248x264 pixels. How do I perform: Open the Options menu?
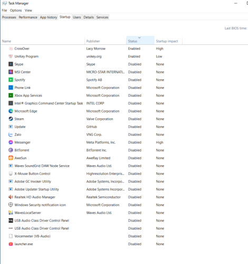click(16, 11)
